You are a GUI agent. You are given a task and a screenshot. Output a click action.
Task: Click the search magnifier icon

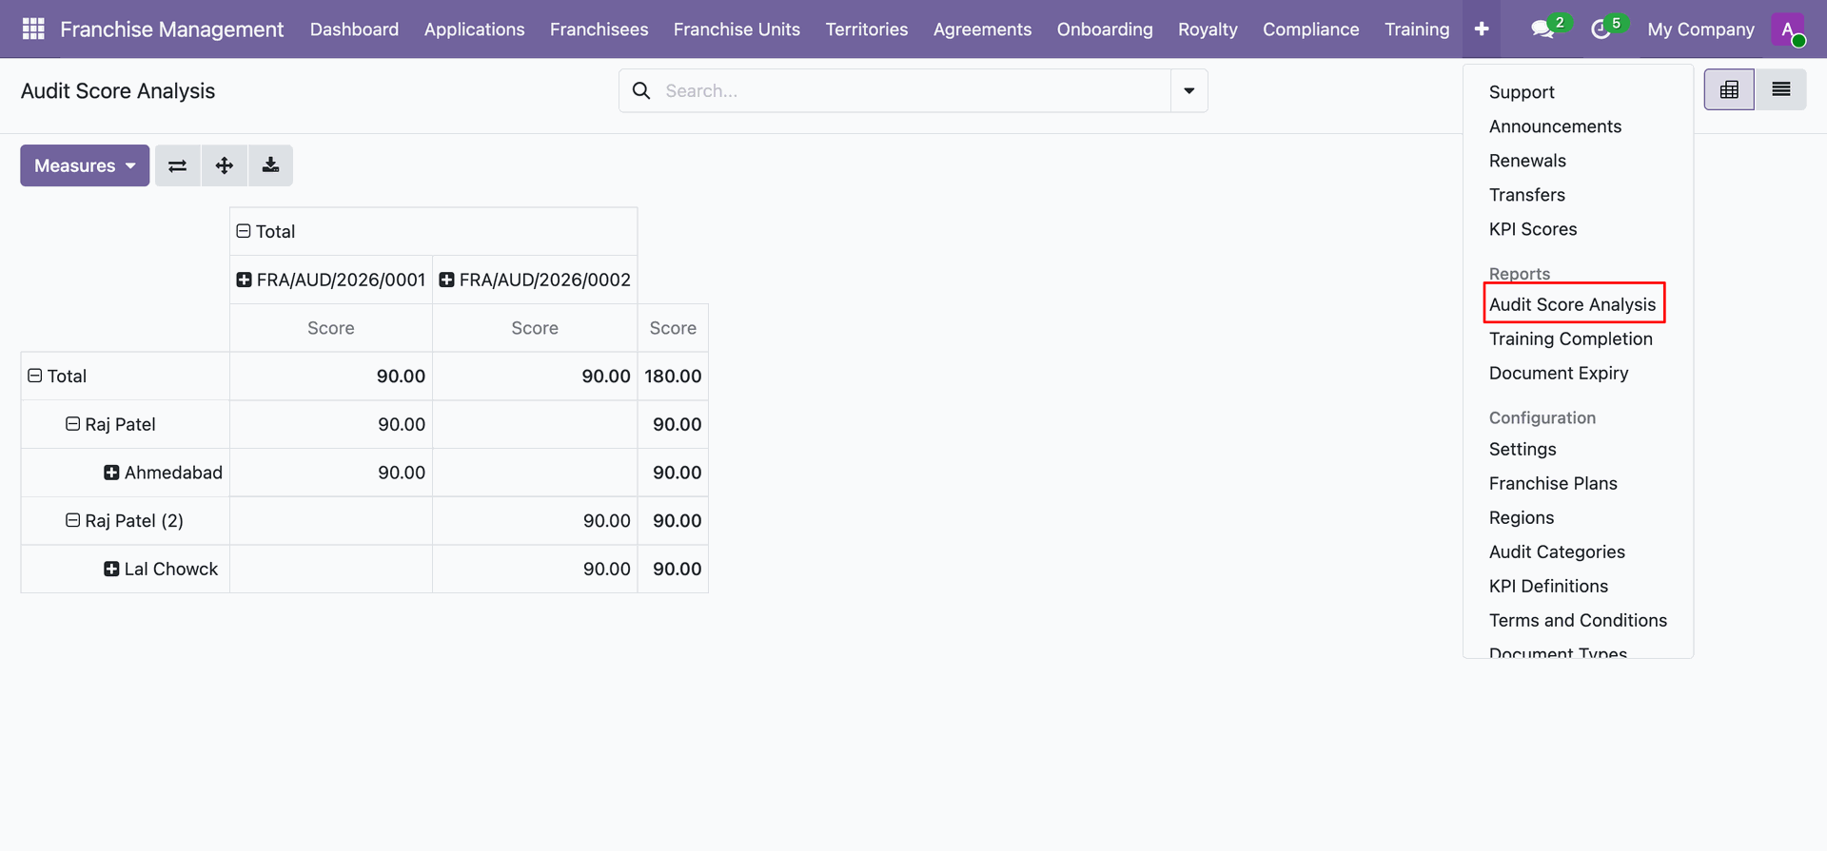pyautogui.click(x=642, y=90)
